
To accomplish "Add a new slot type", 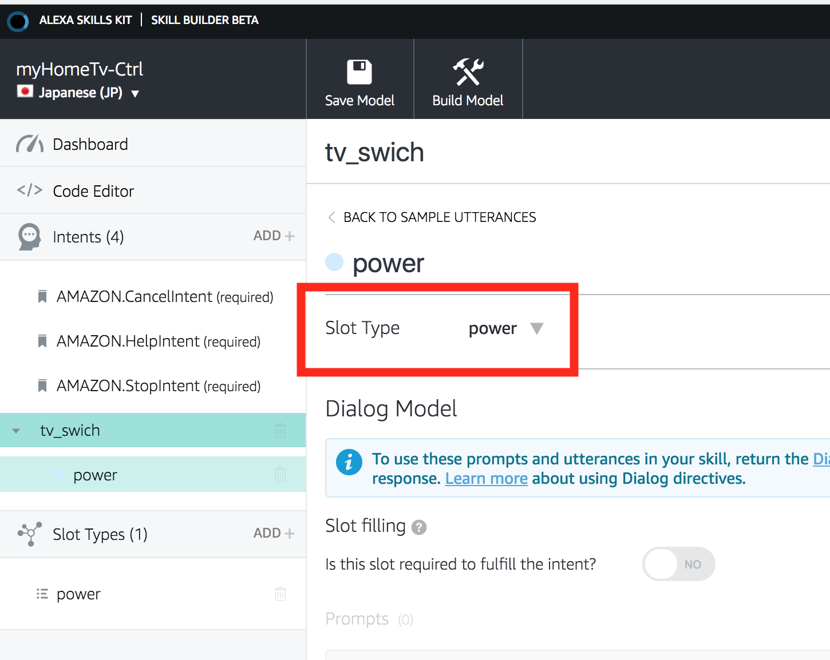I will [274, 533].
